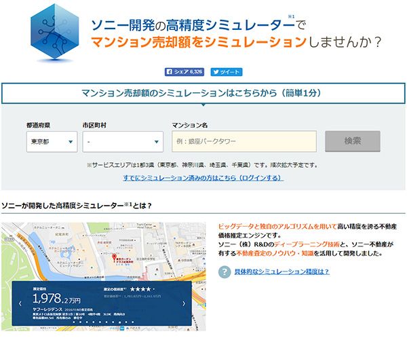Click the ソニーが開発した高精度シミュレーター heading
This screenshot has height=338, width=407.
point(76,206)
